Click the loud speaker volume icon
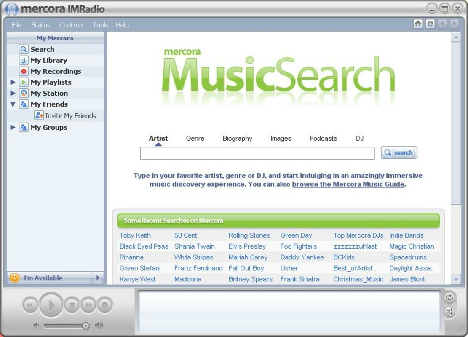This screenshot has height=337, width=468. click(99, 325)
